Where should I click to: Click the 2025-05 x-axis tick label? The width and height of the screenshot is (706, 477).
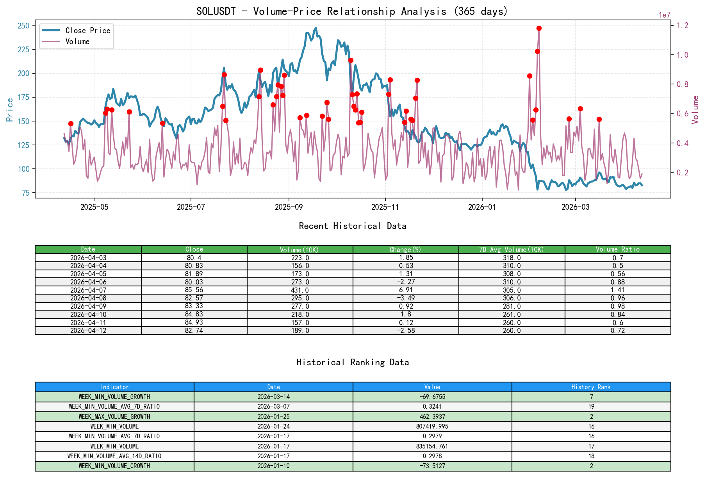94,207
